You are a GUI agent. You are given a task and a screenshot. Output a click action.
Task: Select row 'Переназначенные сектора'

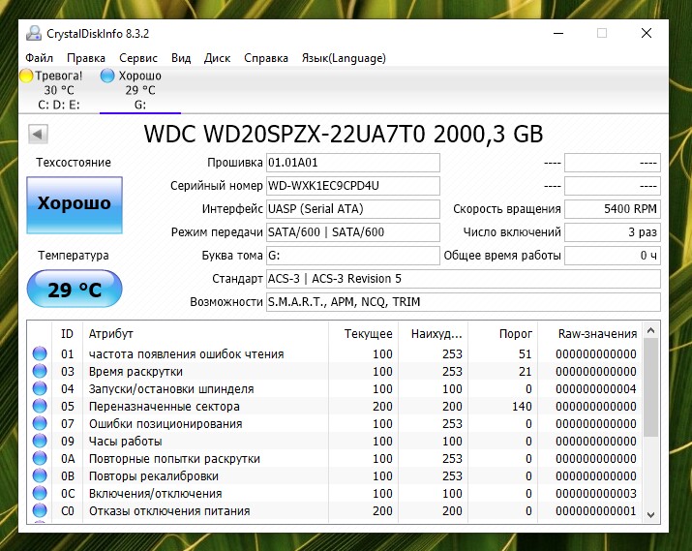336,406
